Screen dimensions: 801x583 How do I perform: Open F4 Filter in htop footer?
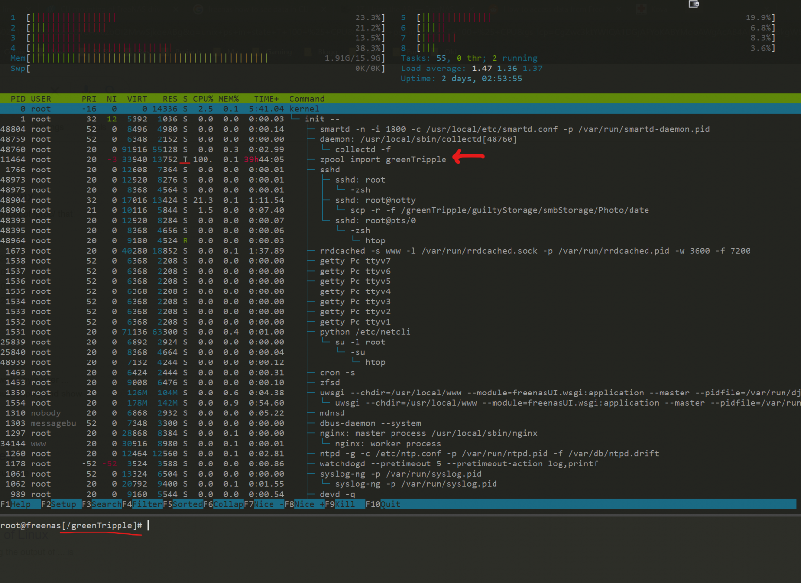pos(142,504)
